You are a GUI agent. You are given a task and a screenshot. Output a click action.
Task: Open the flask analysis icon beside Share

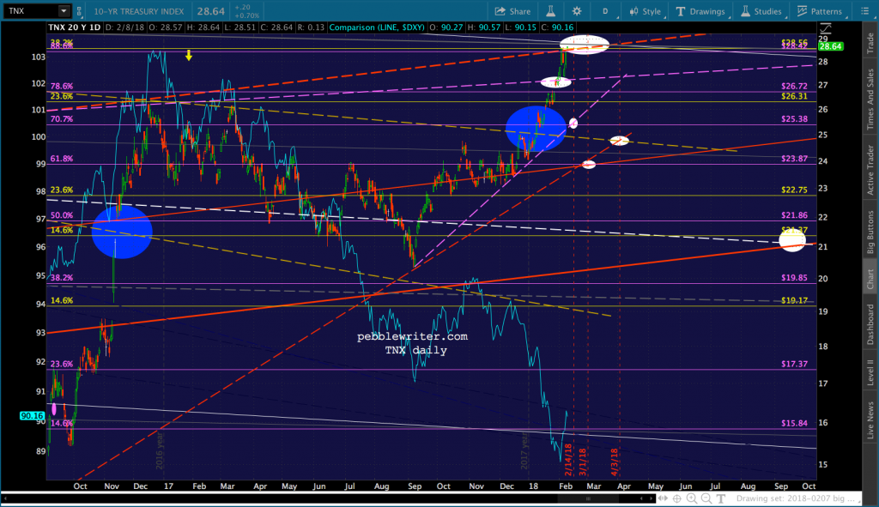point(550,11)
